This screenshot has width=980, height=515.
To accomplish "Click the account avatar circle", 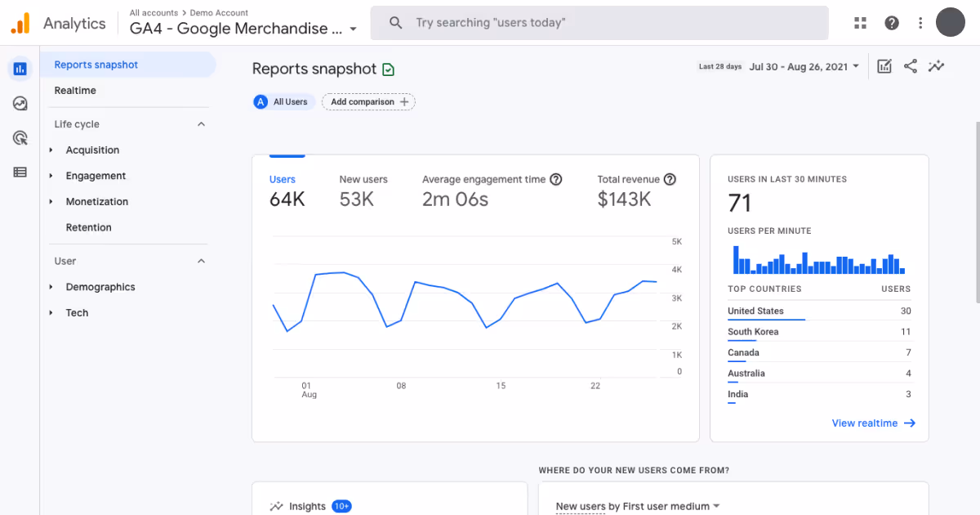I will (951, 22).
